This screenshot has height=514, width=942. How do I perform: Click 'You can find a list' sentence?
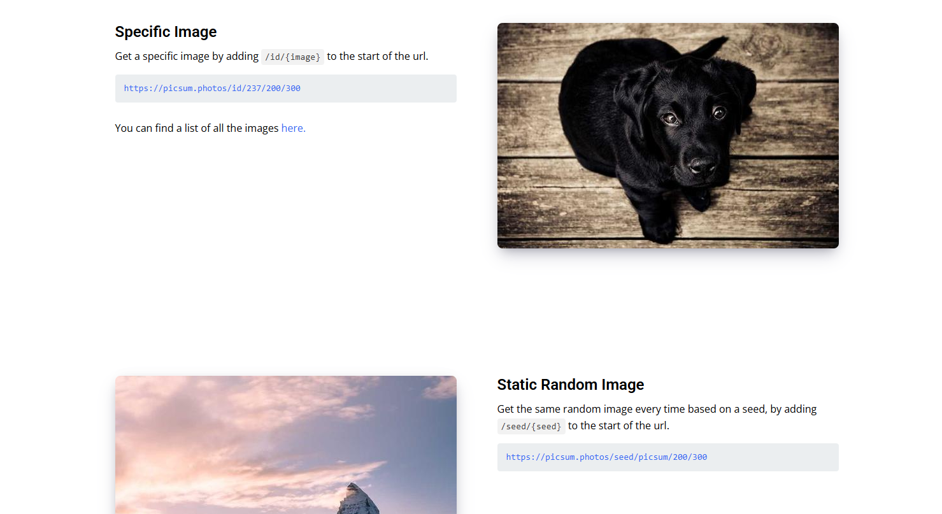pyautogui.click(x=210, y=128)
